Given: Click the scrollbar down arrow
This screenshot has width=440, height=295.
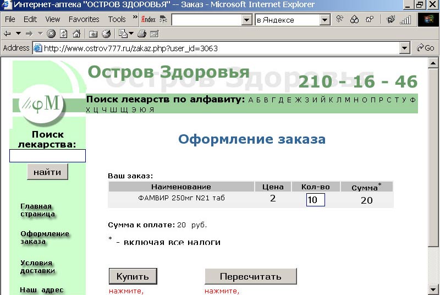Looking at the screenshot, I should coord(433,289).
